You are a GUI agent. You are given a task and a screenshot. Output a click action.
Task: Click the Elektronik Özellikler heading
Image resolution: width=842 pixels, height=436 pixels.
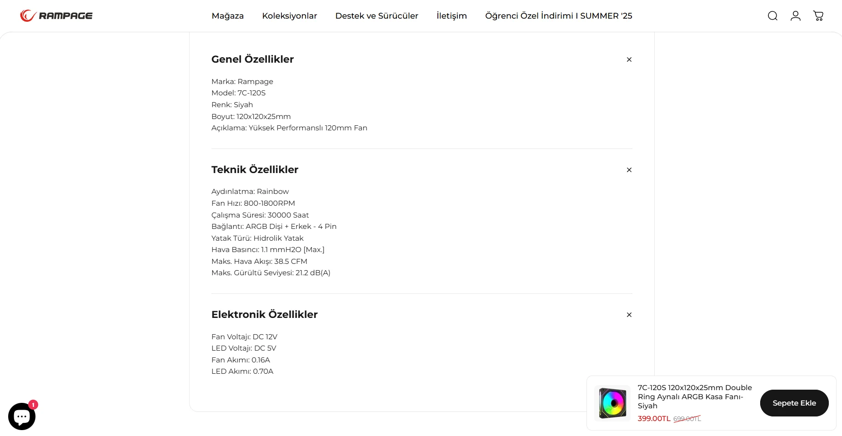coord(264,315)
